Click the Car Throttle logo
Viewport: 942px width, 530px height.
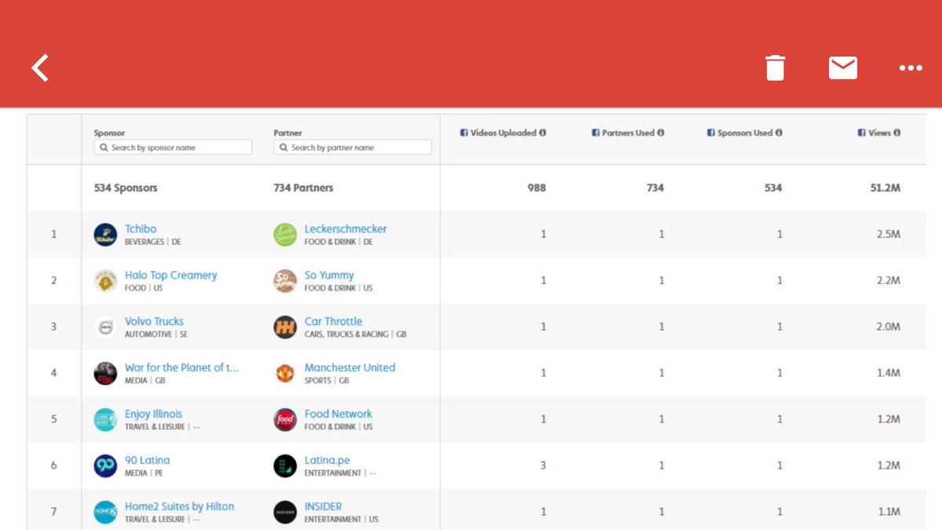coord(285,327)
